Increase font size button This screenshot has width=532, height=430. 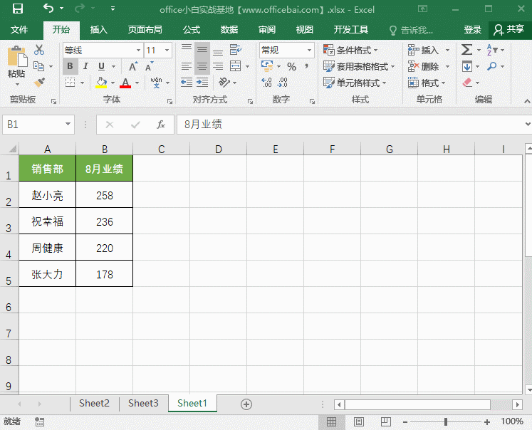click(x=133, y=66)
